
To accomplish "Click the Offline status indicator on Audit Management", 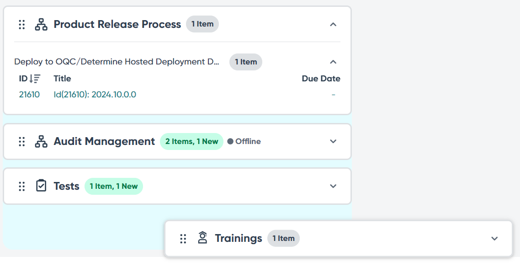I will 244,141.
